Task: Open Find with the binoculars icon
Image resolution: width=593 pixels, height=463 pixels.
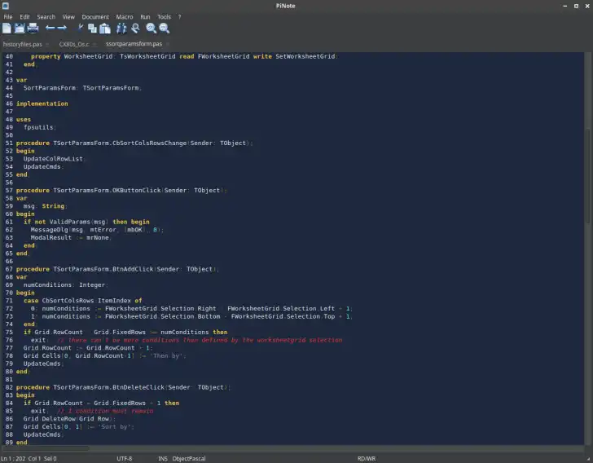Action: [121, 28]
